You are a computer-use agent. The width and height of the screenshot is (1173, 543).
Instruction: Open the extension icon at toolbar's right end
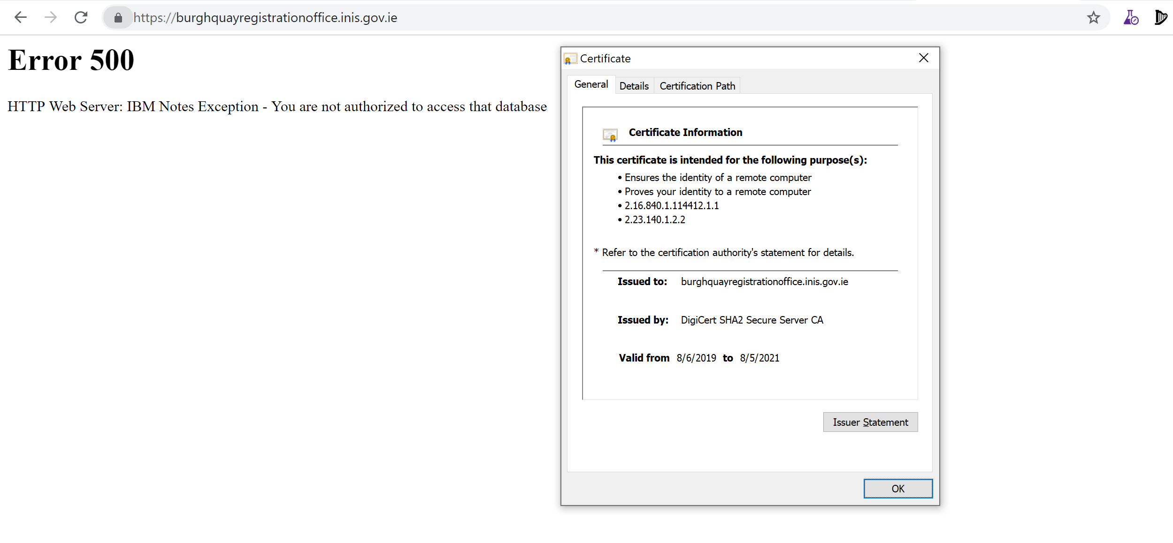tap(1160, 18)
